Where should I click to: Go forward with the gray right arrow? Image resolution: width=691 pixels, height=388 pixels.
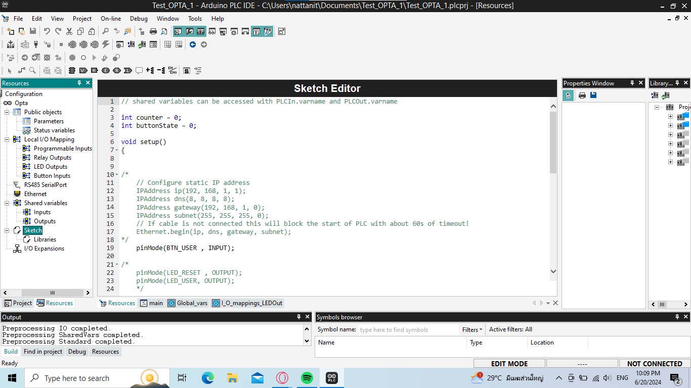point(204,44)
